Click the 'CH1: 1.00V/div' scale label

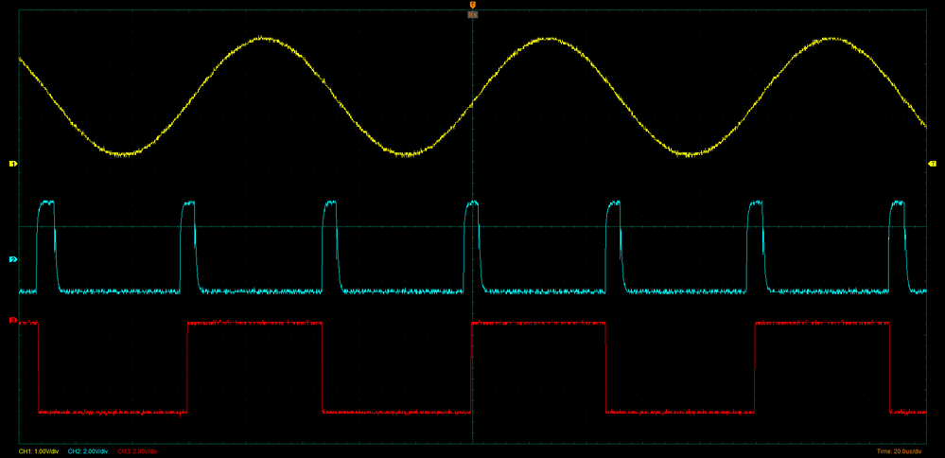[39, 451]
